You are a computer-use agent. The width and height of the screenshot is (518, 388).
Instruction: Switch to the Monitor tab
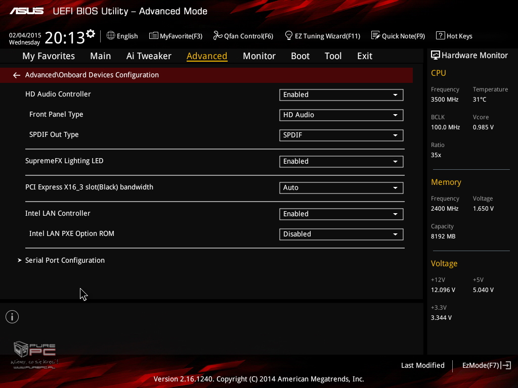259,56
